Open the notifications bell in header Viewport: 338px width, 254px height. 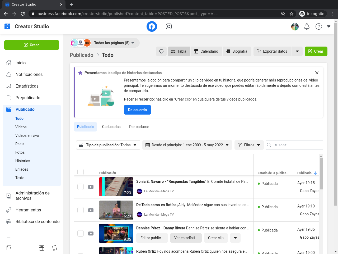coord(307,26)
